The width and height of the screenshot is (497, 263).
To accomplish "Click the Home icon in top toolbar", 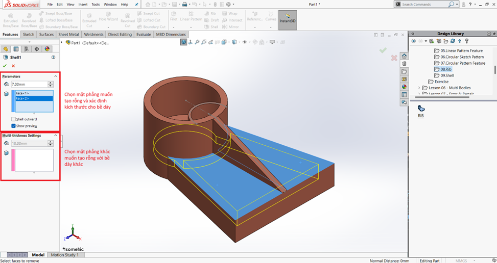I will pos(148,5).
